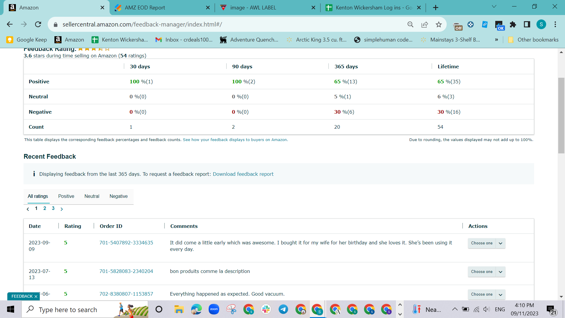Screen dimensions: 565x318
Task: Switch to the Negative ratings tab
Action: click(119, 196)
